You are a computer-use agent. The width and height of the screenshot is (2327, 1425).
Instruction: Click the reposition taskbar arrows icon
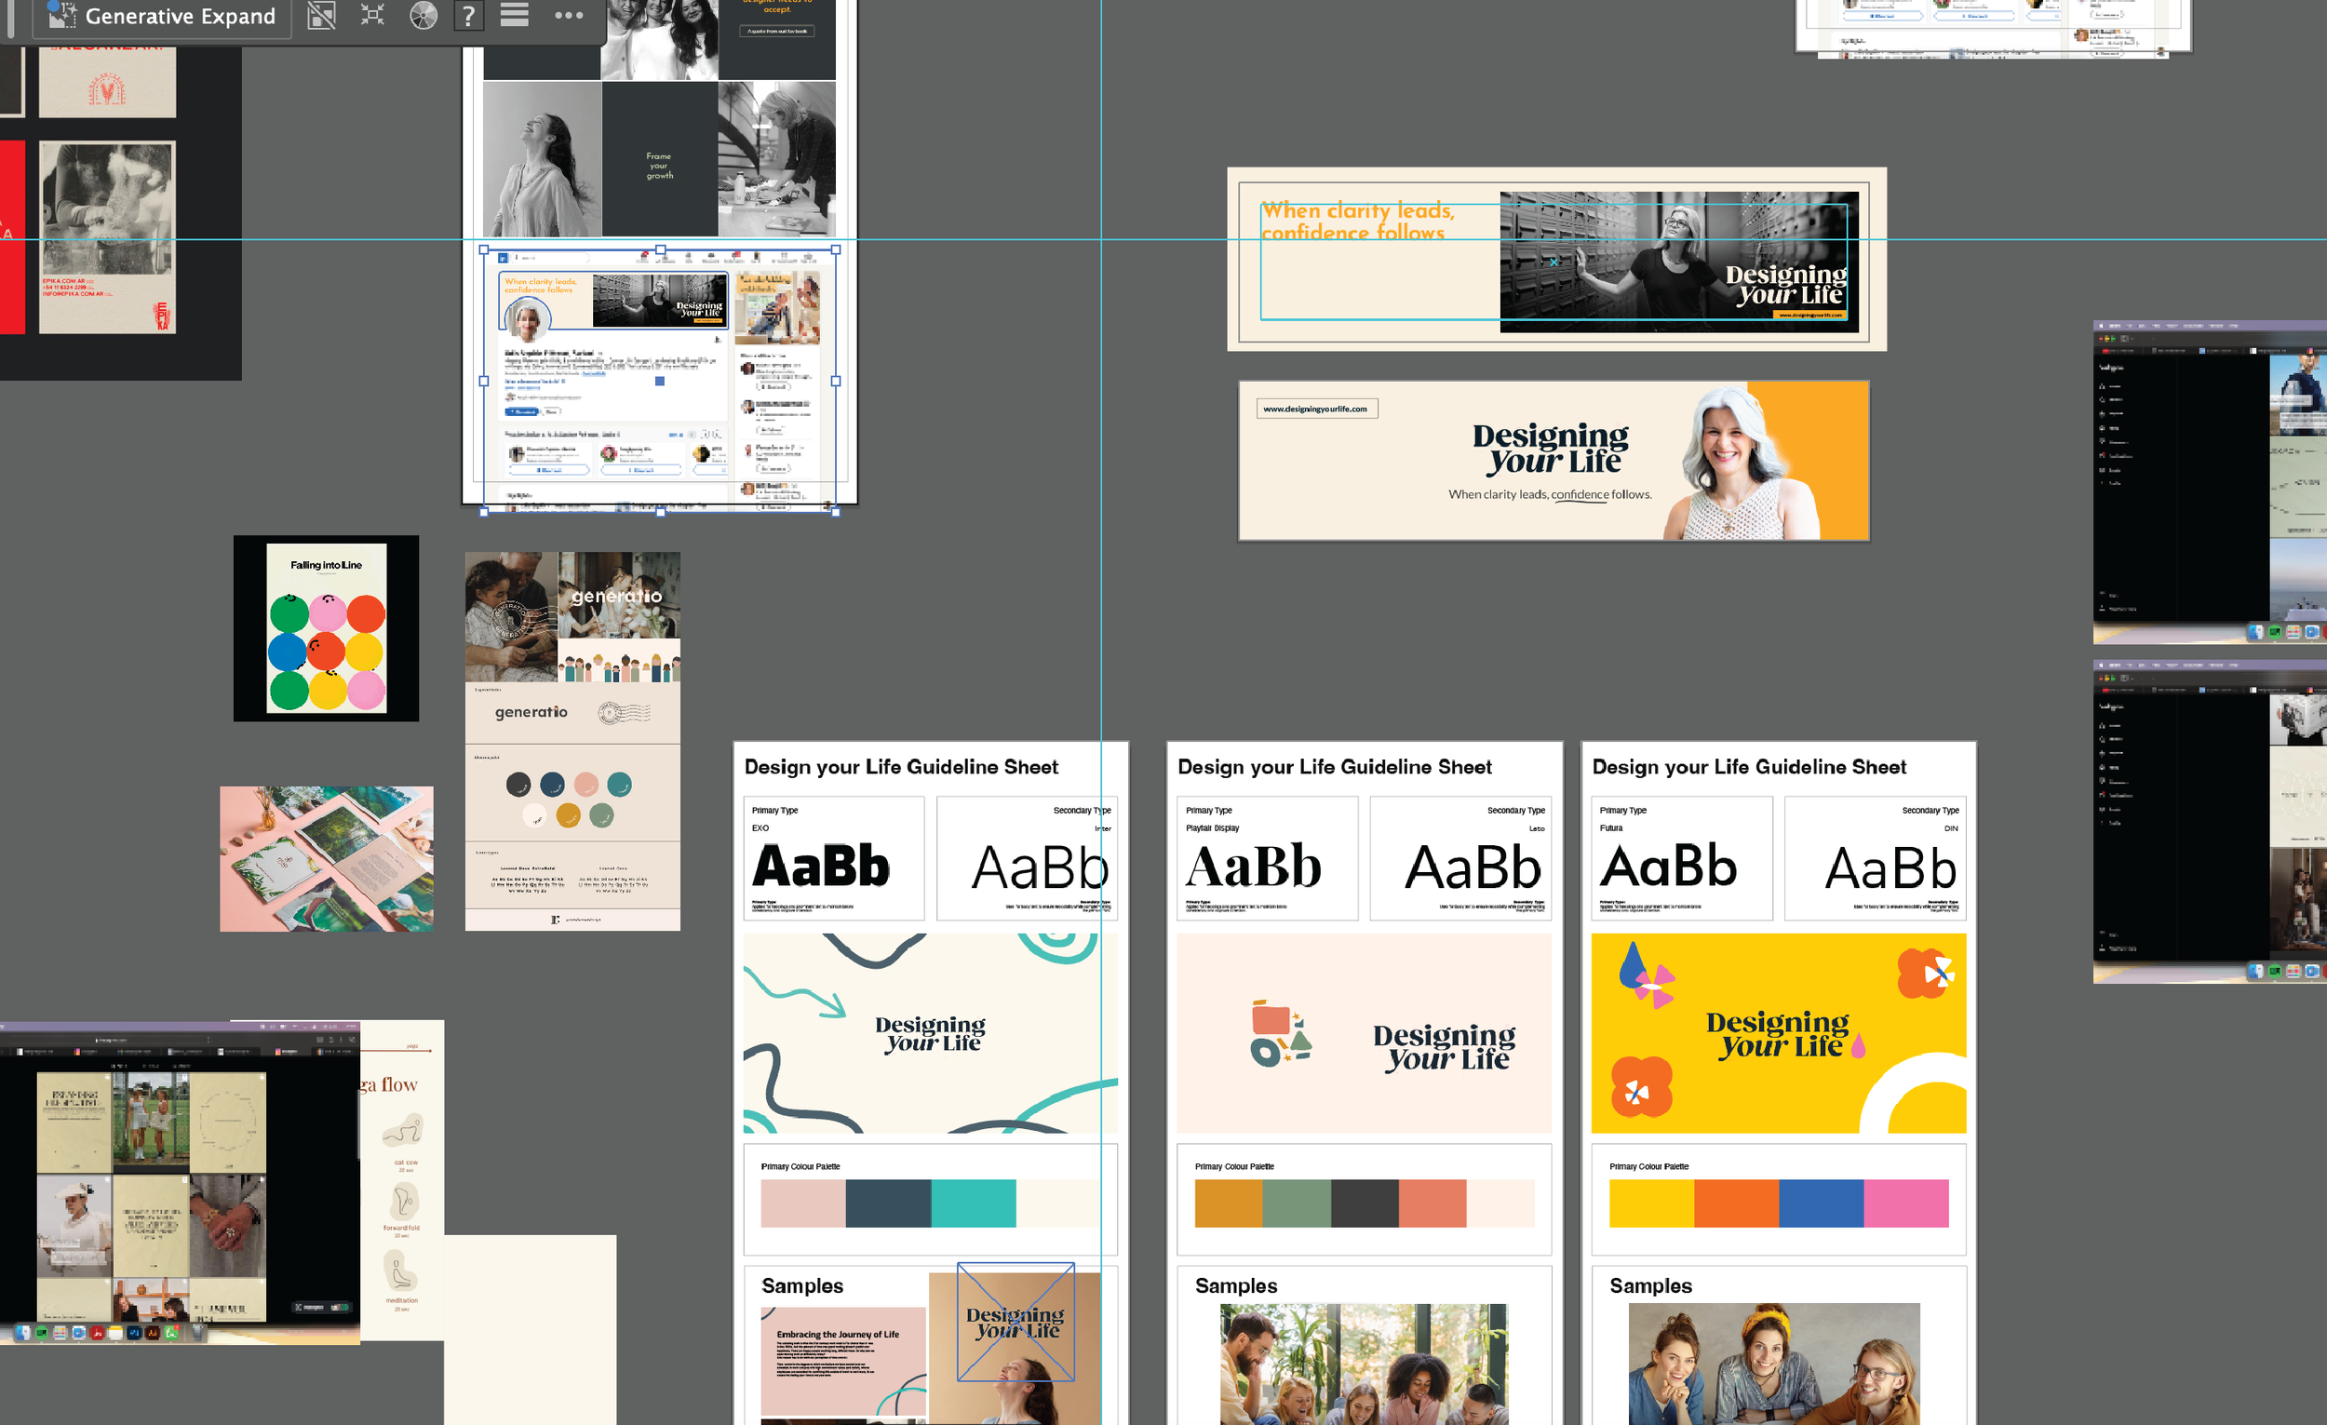click(373, 16)
